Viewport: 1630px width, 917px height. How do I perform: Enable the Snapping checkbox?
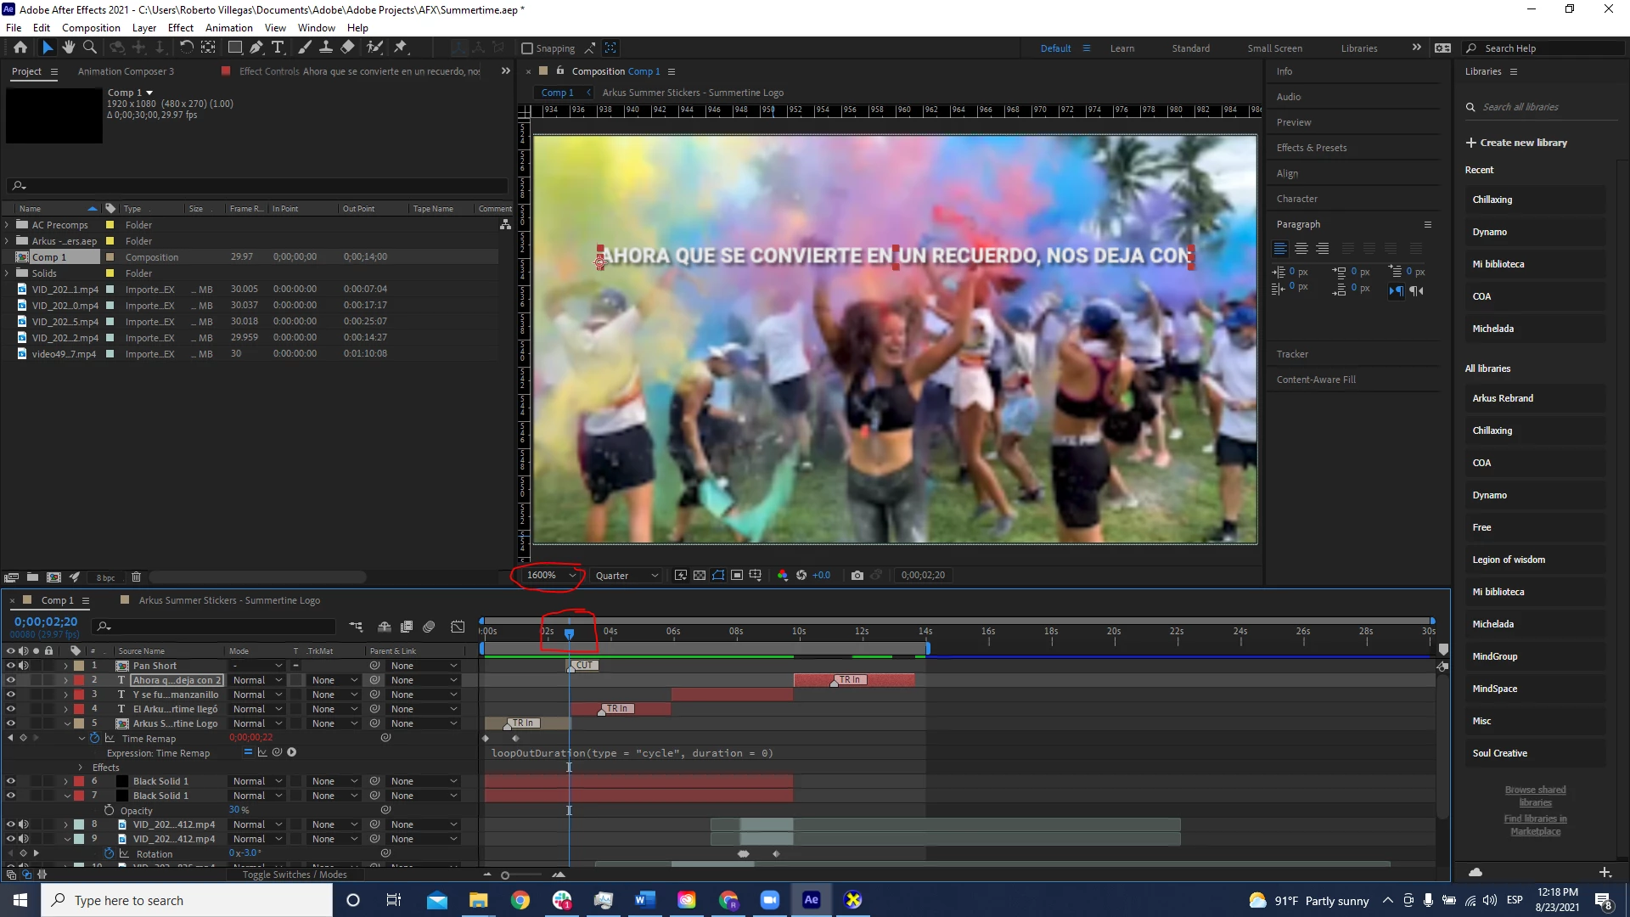click(x=527, y=48)
